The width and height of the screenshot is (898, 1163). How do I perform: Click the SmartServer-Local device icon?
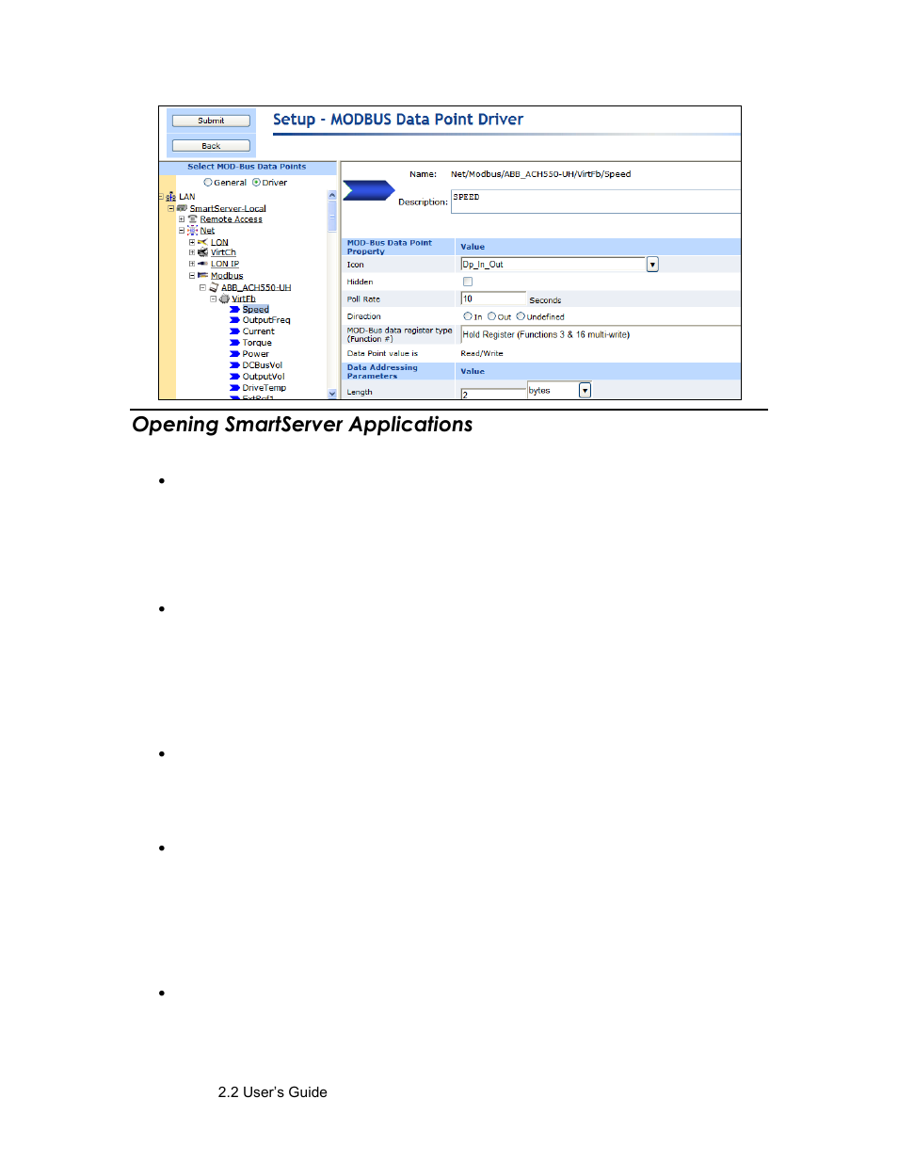pos(182,208)
